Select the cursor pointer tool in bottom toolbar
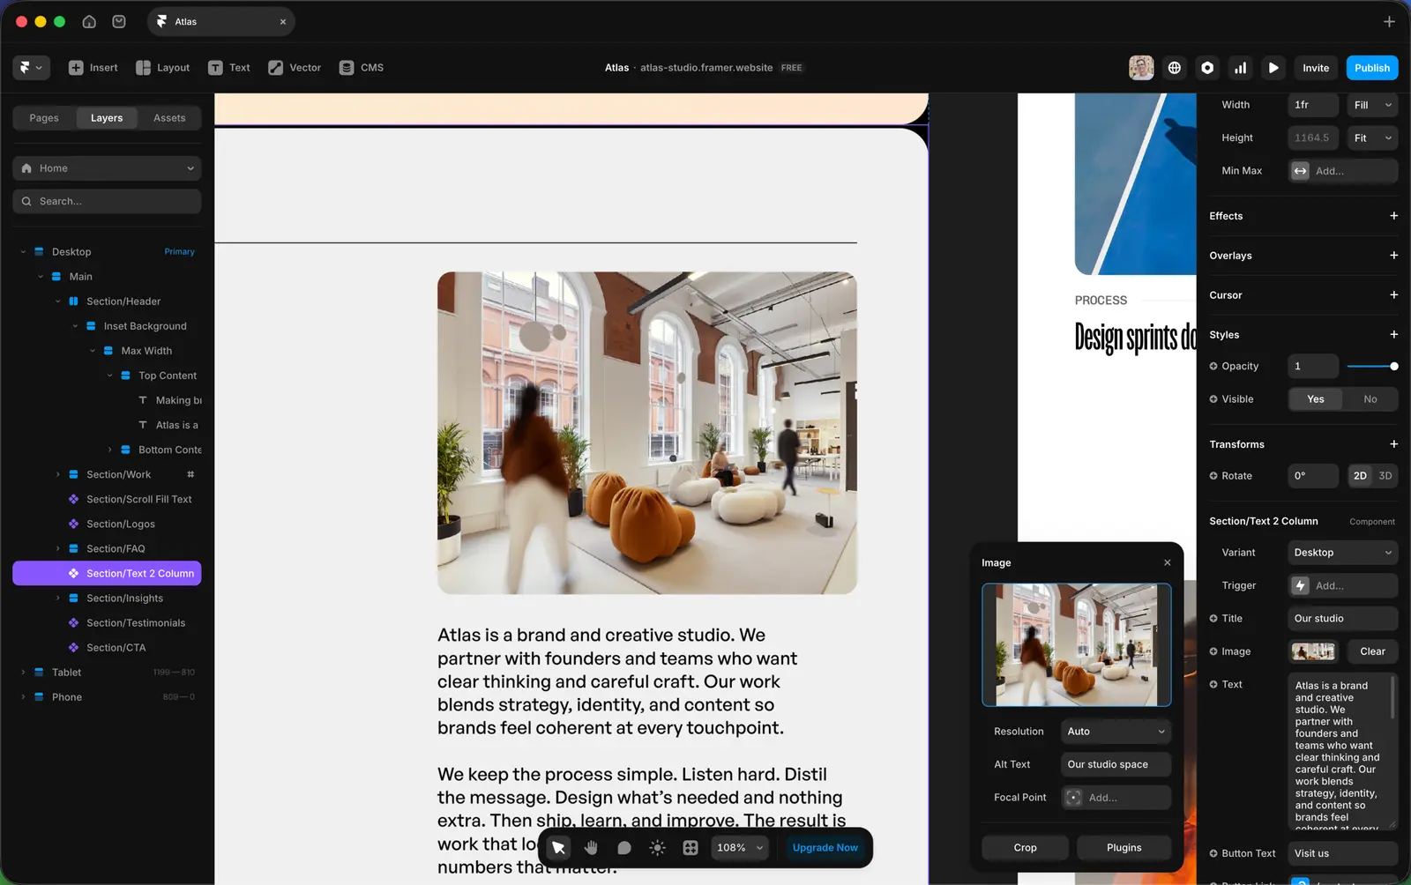 [x=558, y=848]
